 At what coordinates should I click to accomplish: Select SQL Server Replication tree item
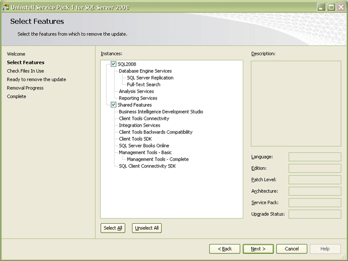coord(150,78)
